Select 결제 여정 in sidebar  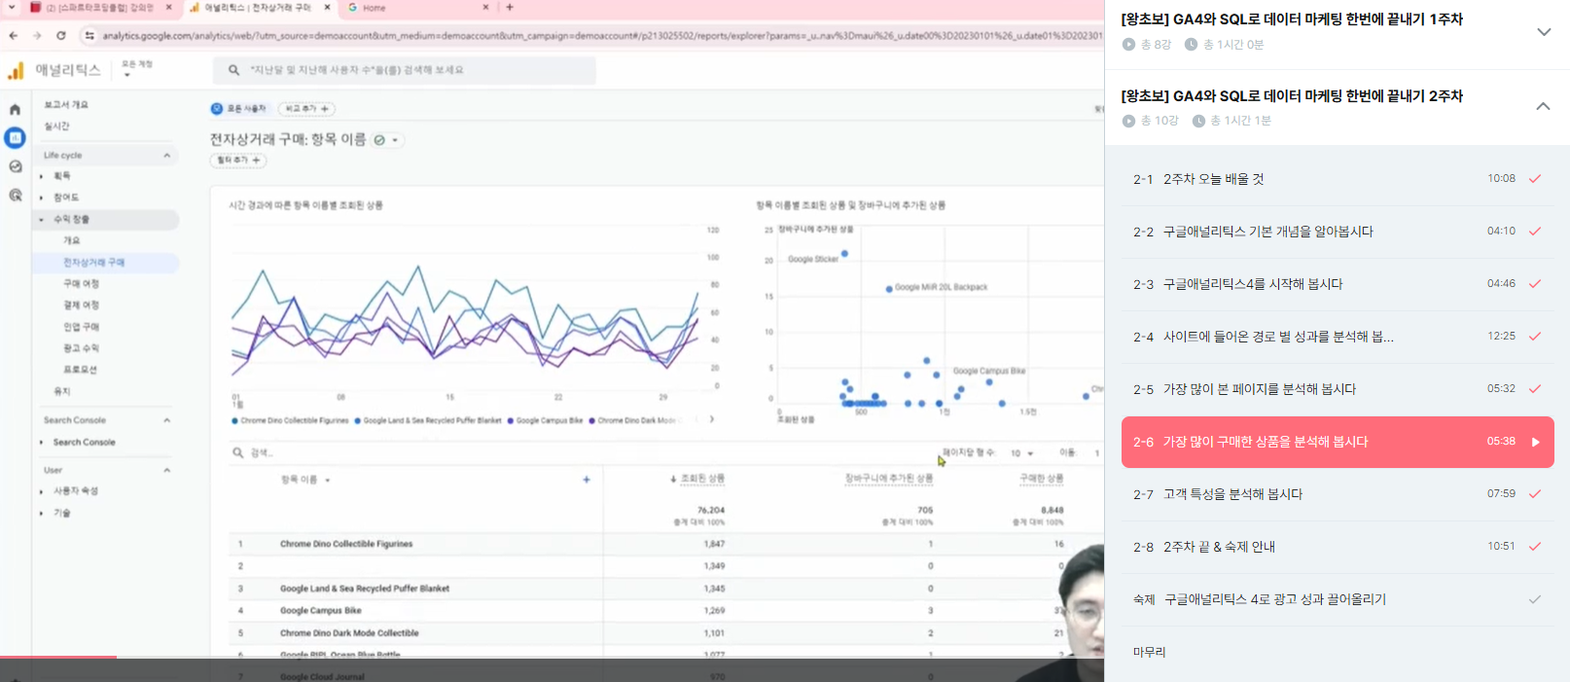pos(82,305)
